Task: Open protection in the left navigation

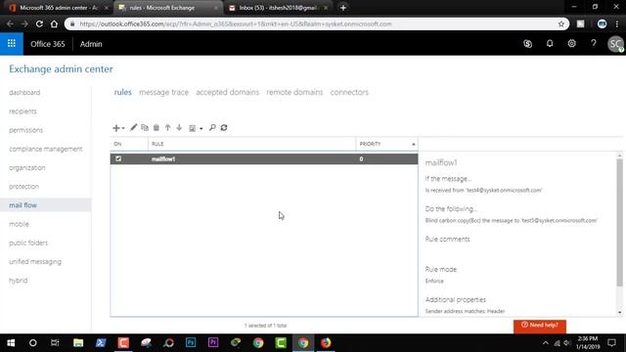Action: (x=23, y=187)
